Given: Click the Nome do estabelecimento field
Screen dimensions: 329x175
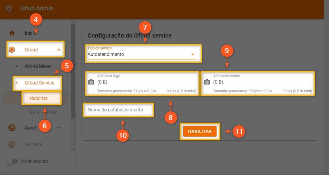Looking at the screenshot, I should pyautogui.click(x=119, y=110).
